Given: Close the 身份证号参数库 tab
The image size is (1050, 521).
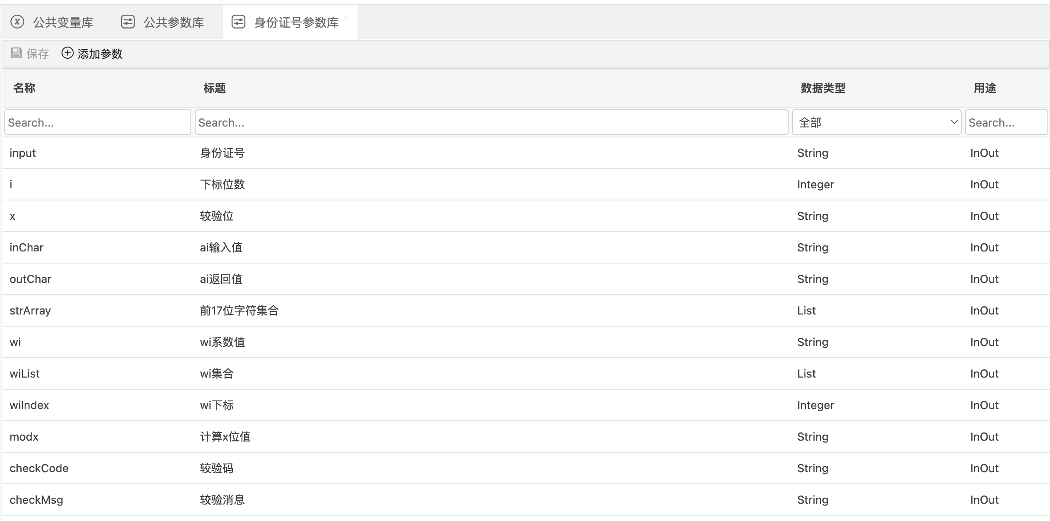Looking at the screenshot, I should click(346, 18).
